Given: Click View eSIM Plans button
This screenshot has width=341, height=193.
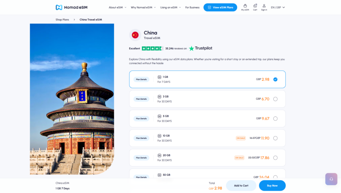Looking at the screenshot, I should point(220,7).
